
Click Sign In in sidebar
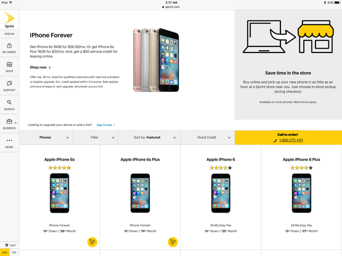pos(10,34)
